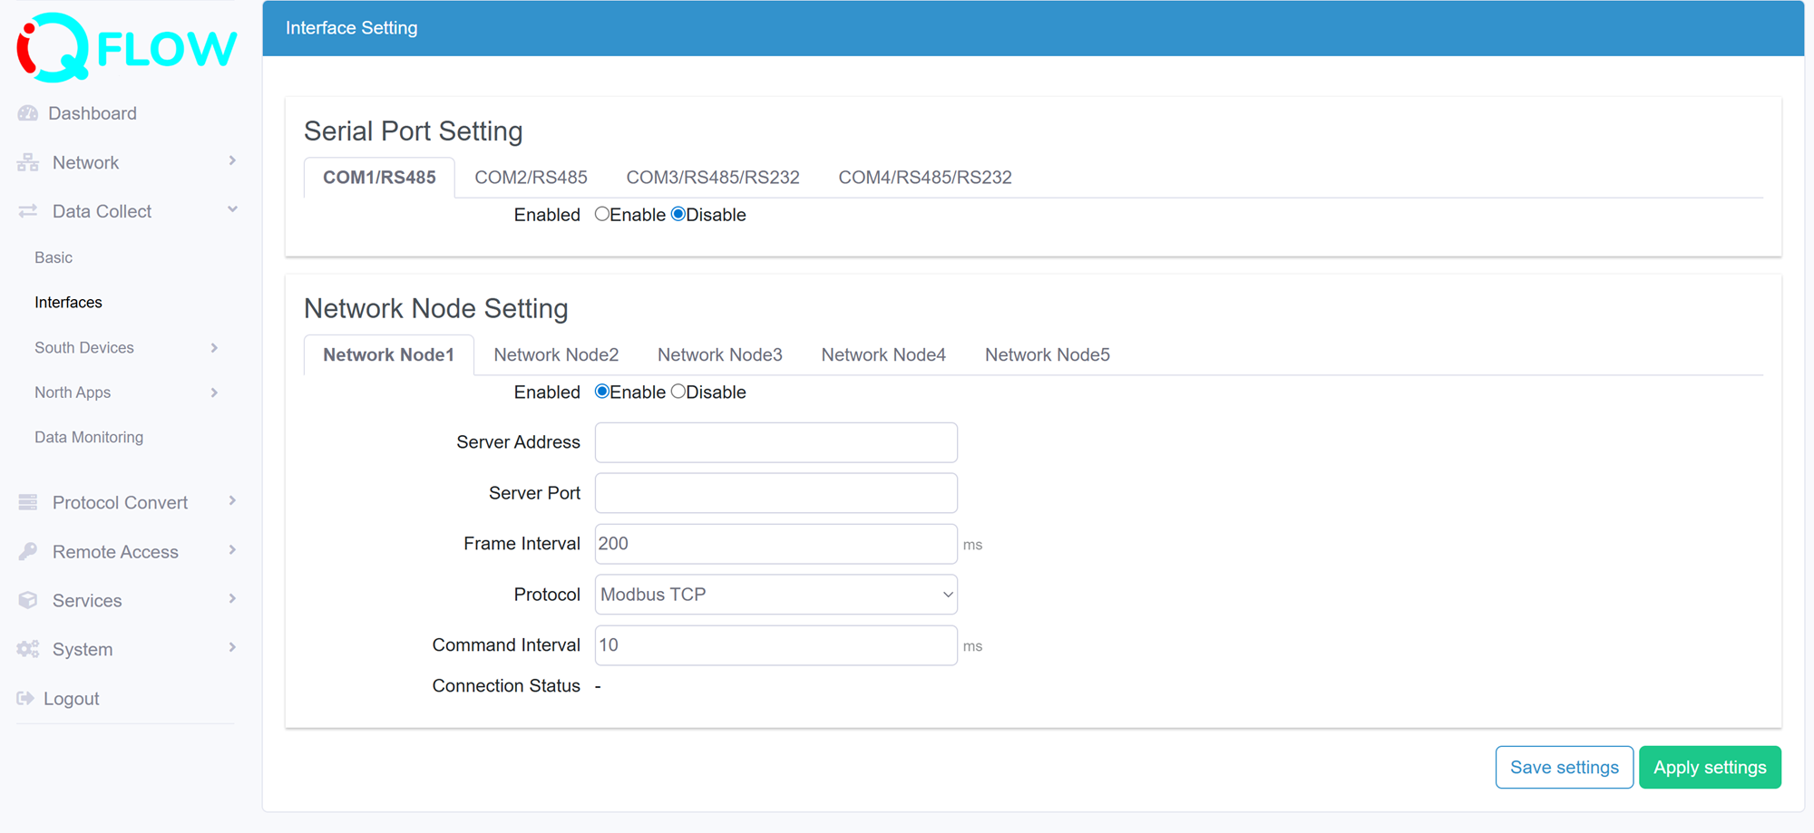
Task: Open the Network Node4 tab
Action: (x=883, y=354)
